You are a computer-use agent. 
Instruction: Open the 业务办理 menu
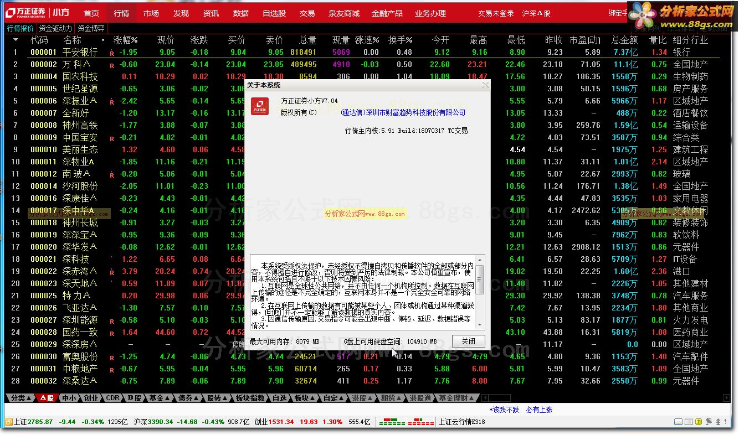click(430, 13)
